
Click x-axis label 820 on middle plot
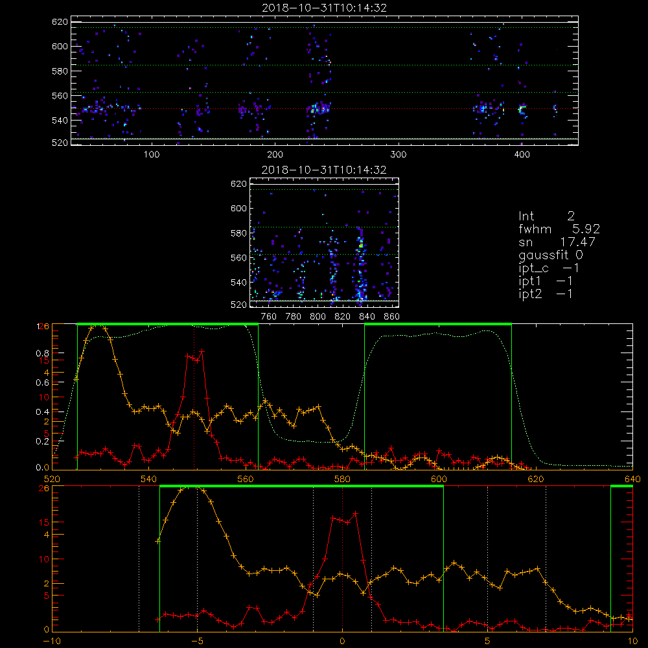point(342,317)
